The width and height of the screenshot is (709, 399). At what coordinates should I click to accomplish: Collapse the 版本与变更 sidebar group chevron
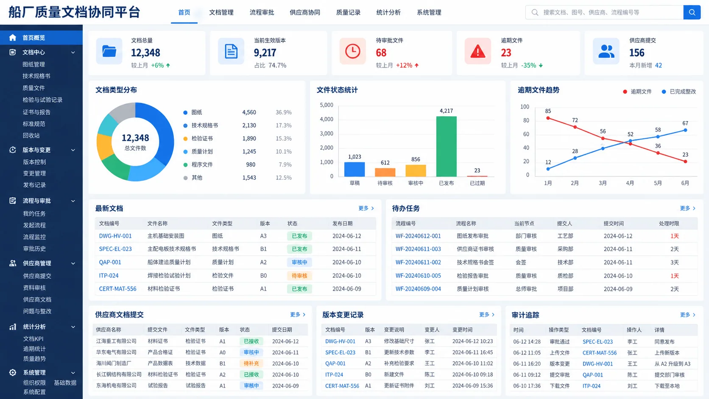coord(73,150)
